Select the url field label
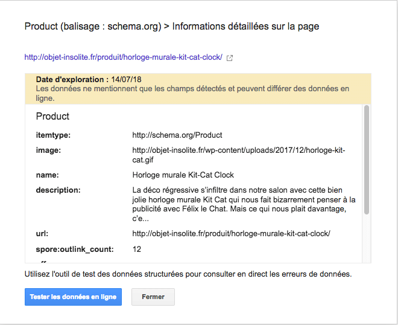 [x=42, y=234]
